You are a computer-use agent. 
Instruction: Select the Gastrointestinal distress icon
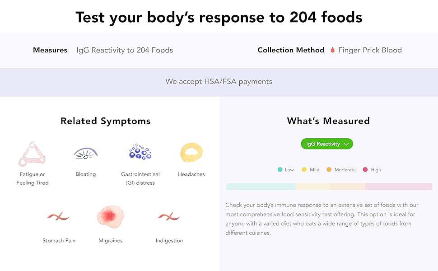(140, 152)
